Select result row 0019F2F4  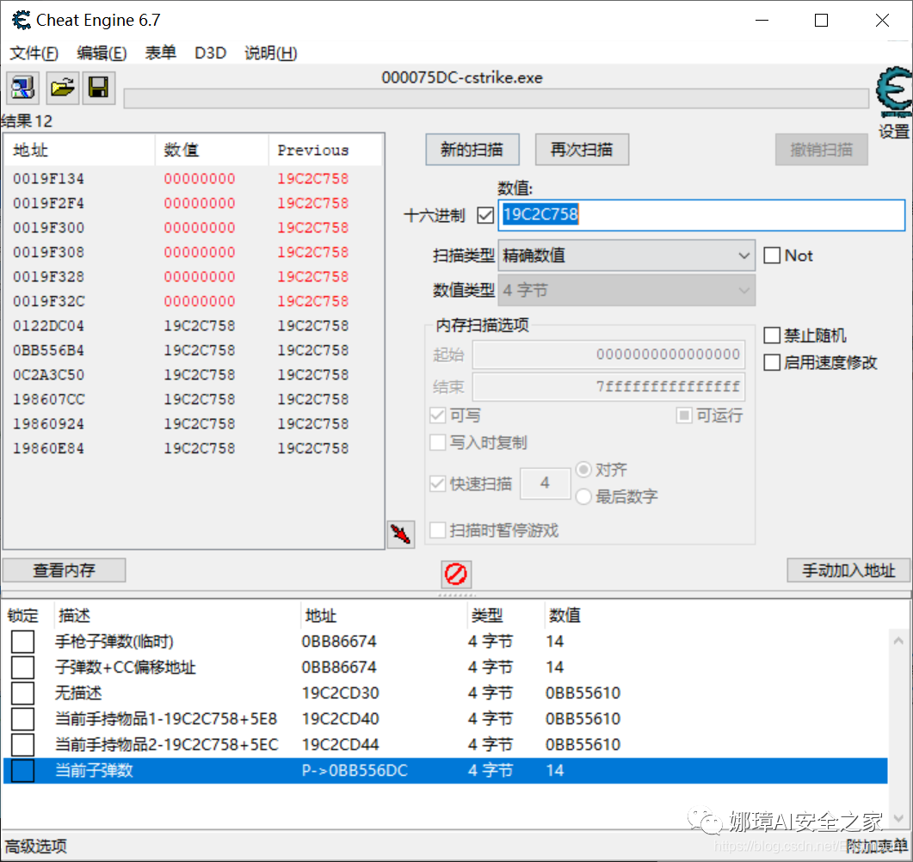194,203
